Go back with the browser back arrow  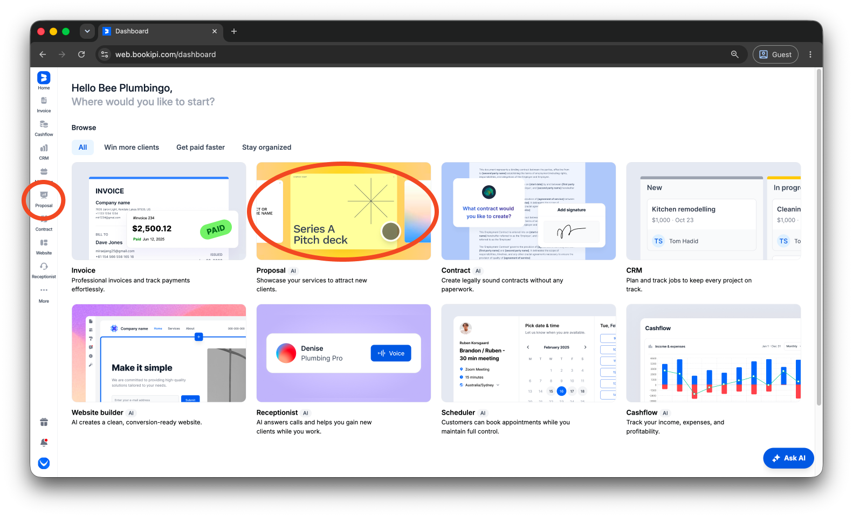click(43, 54)
